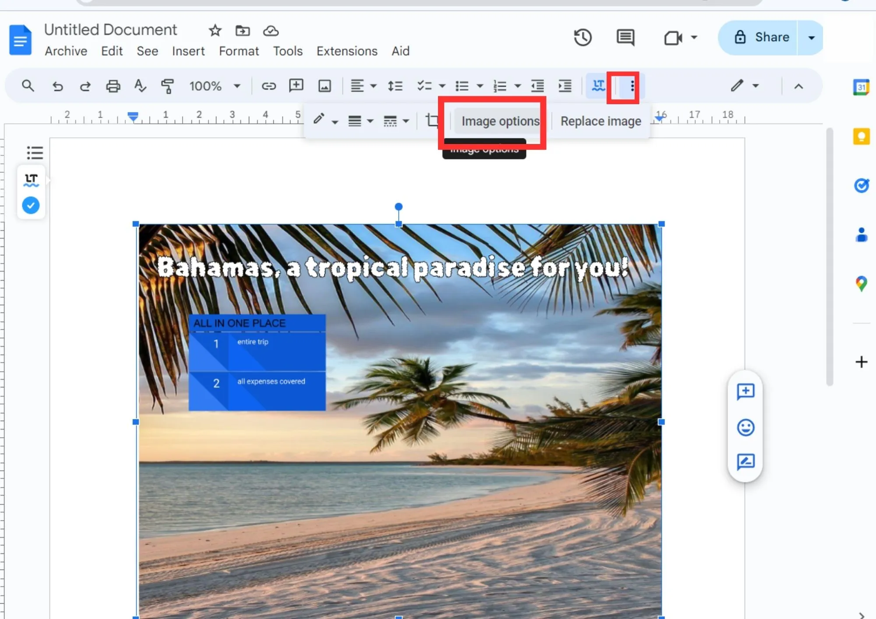This screenshot has width=876, height=619.
Task: Toggle the numbered list icon
Action: coord(498,86)
